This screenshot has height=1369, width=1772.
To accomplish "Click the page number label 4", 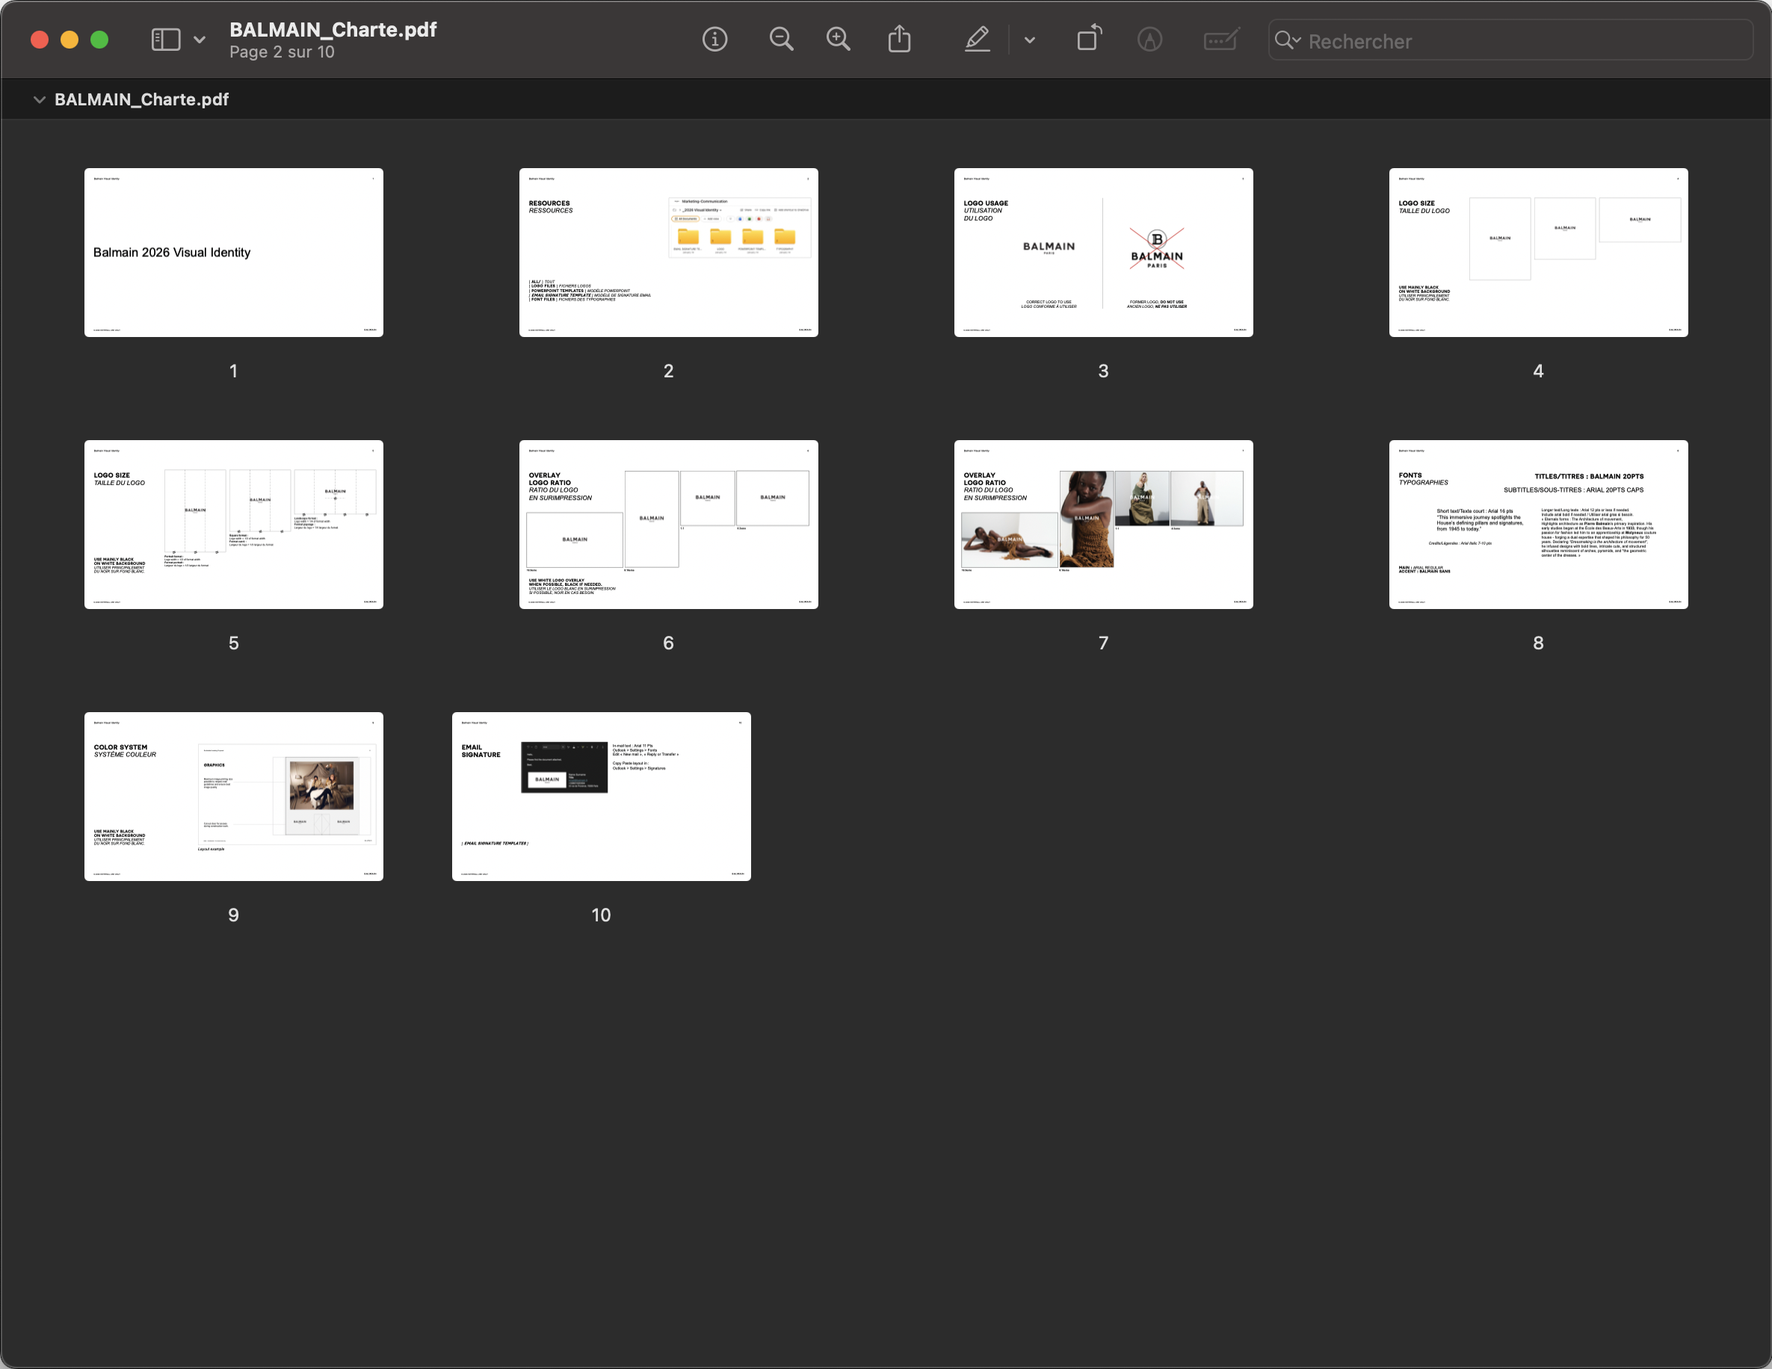I will click(1538, 371).
